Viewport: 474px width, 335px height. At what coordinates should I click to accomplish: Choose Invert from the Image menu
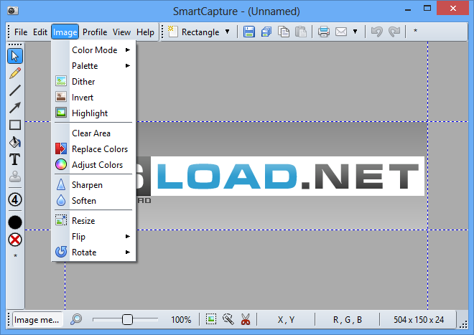(93, 98)
